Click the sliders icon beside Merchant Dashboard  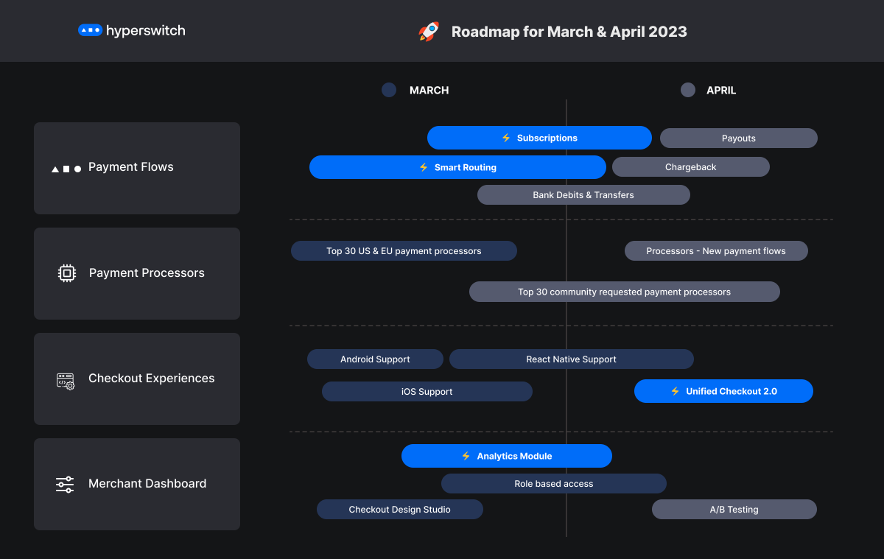tap(65, 484)
